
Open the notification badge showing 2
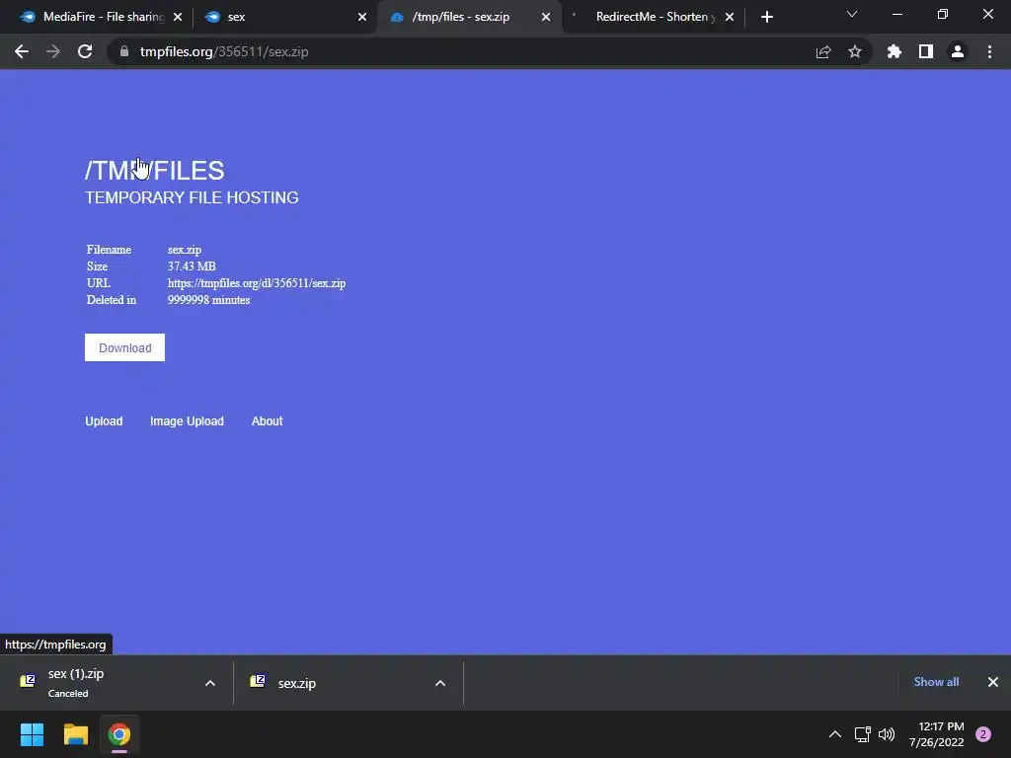tap(983, 734)
